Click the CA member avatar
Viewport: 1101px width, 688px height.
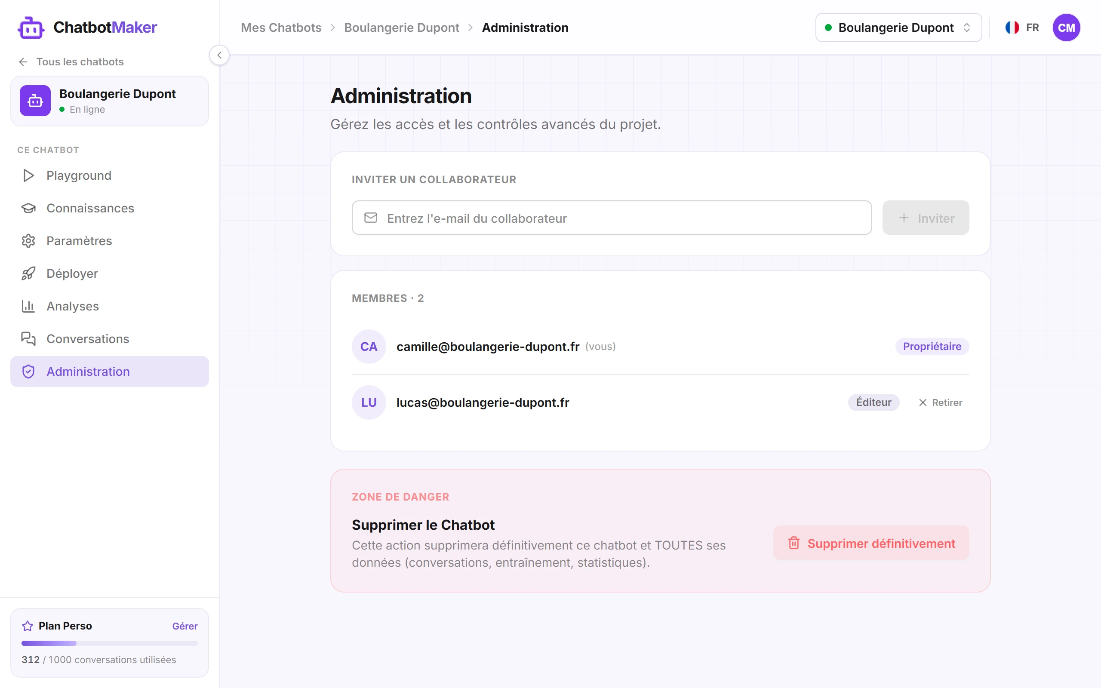369,347
